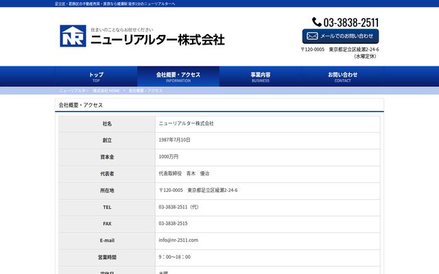The width and height of the screenshot is (439, 274).
Task: Click the 住まいのことならお任せください slogan
Action: point(122,29)
